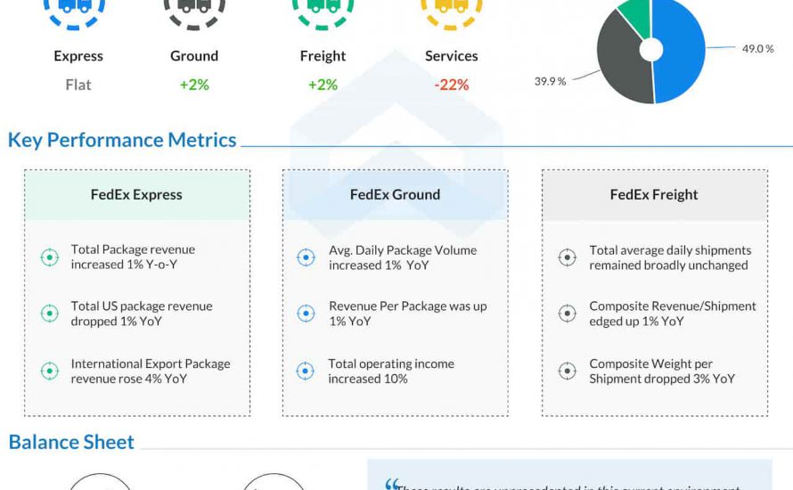
Task: Click the Balance Sheet heading
Action: point(71,442)
